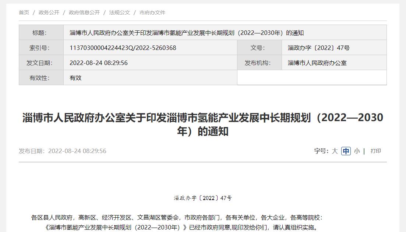Set font size to 大 (large)
This screenshot has height=232, width=406.
[x=334, y=151]
